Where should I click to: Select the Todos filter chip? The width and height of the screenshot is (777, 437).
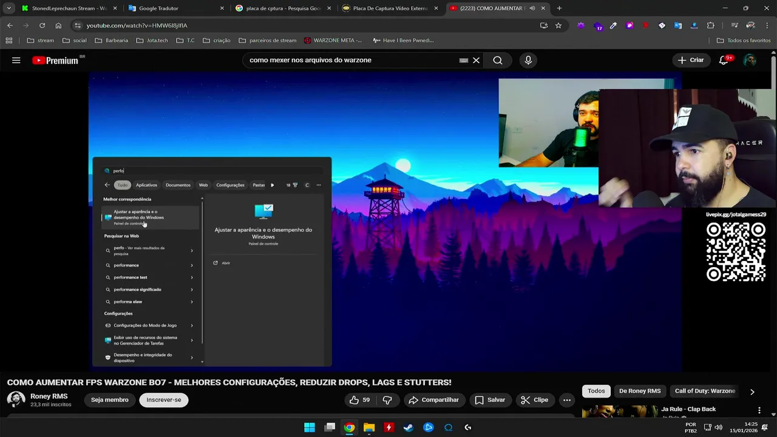(596, 391)
